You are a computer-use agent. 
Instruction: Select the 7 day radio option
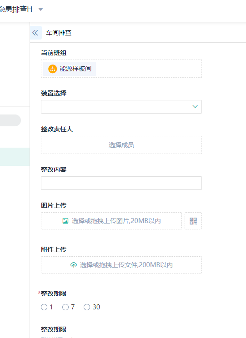click(x=65, y=307)
